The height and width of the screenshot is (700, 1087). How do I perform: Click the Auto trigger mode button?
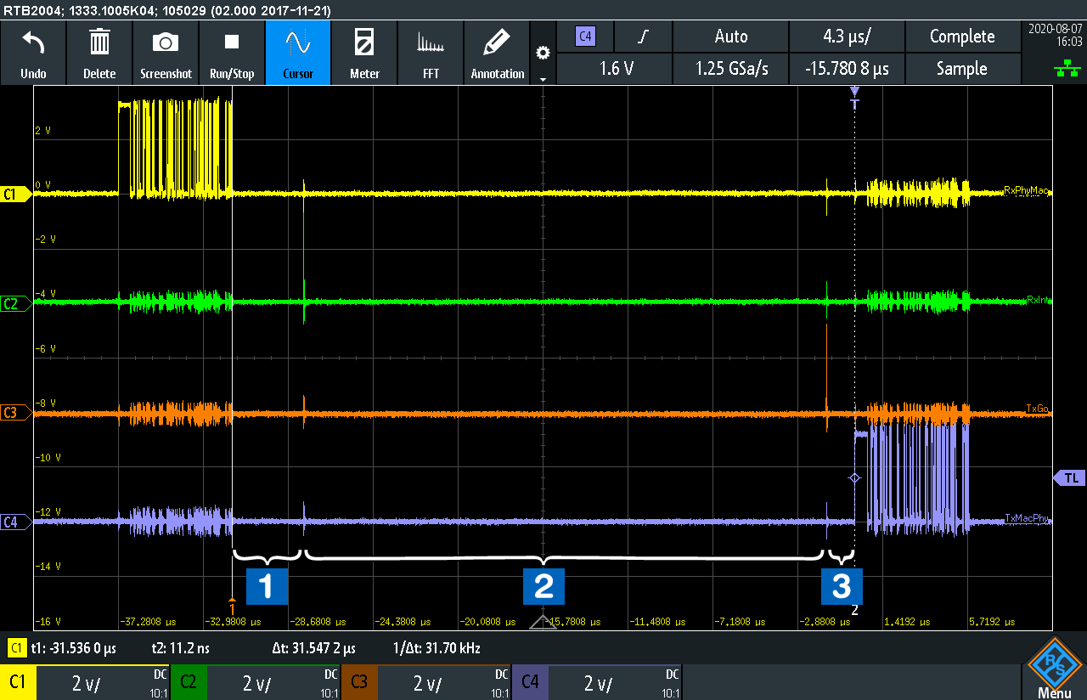click(x=730, y=37)
